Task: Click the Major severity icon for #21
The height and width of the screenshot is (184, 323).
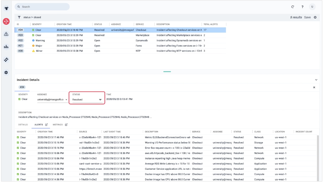Action: click(33, 46)
